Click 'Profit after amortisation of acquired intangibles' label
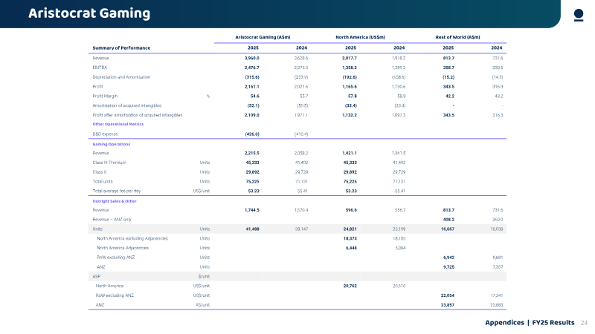 [138, 115]
